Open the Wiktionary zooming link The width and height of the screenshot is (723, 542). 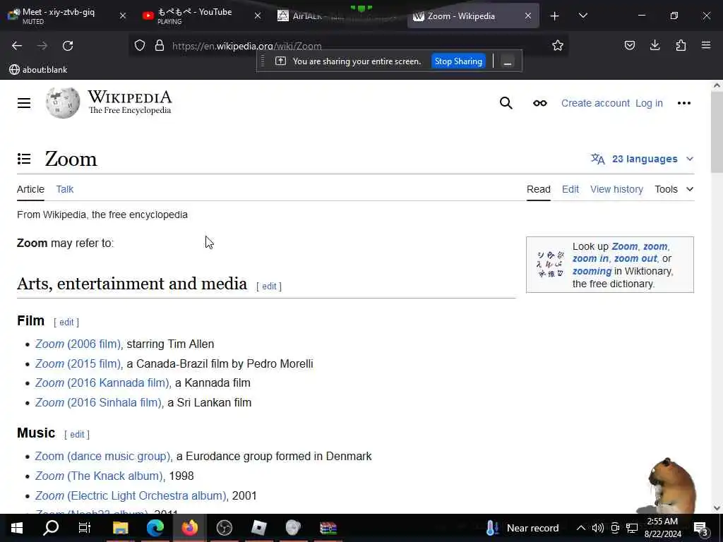tap(592, 271)
